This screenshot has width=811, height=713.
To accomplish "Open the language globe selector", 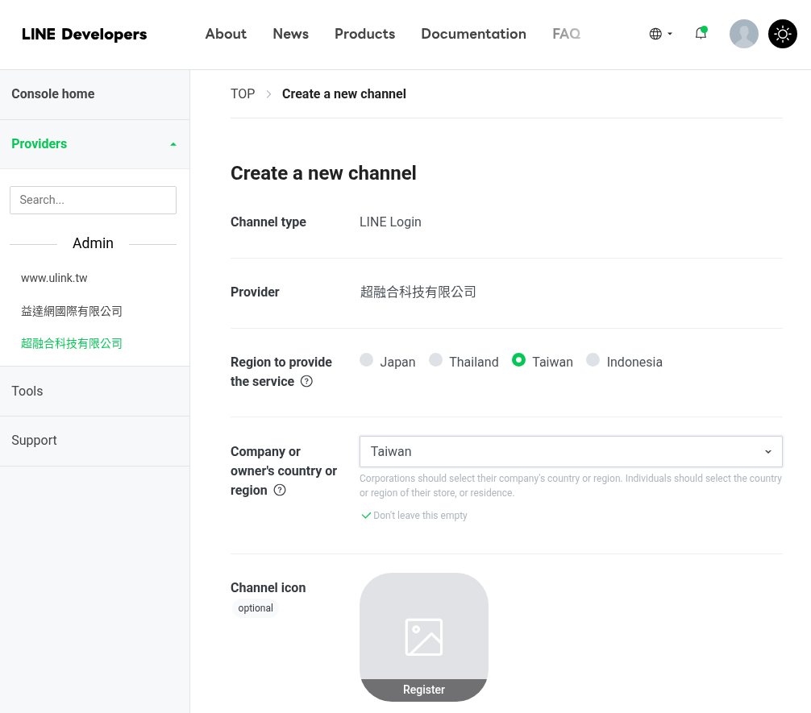I will [660, 34].
